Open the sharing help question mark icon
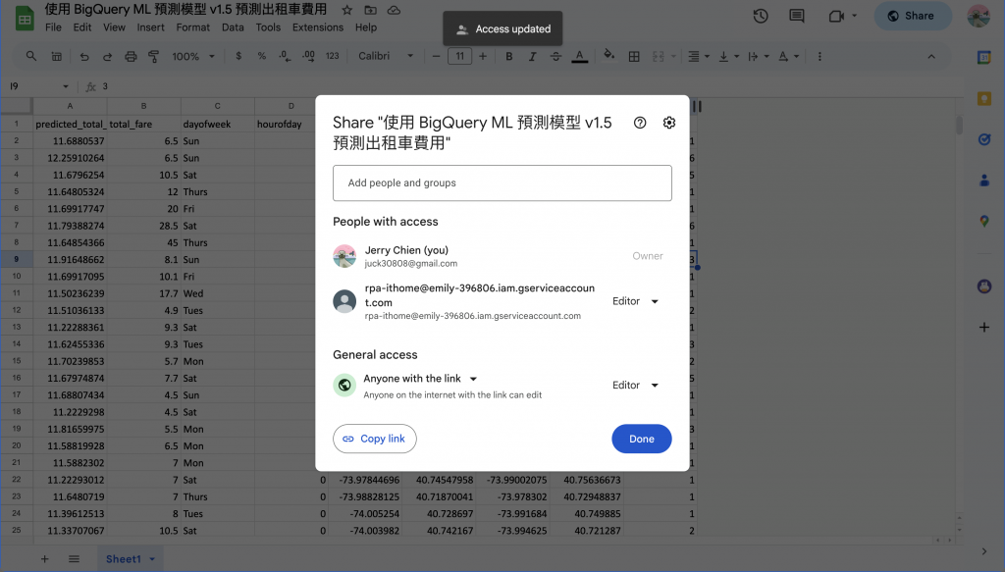The image size is (1005, 572). click(640, 123)
